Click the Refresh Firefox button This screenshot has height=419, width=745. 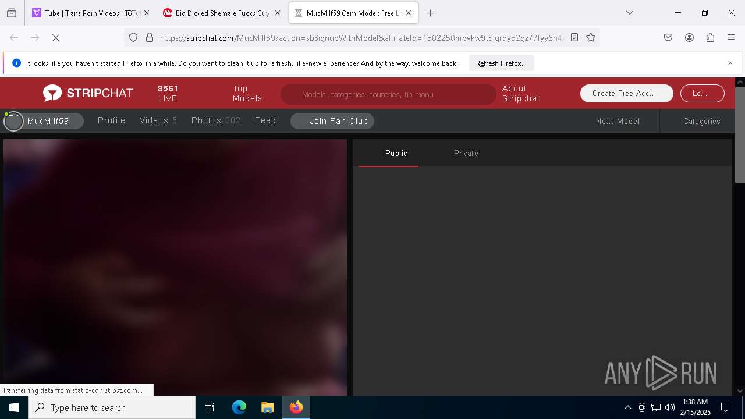click(501, 63)
